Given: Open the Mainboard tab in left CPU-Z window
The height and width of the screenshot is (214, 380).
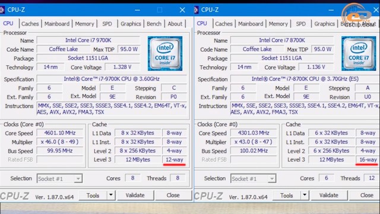Looking at the screenshot, I should pos(57,24).
